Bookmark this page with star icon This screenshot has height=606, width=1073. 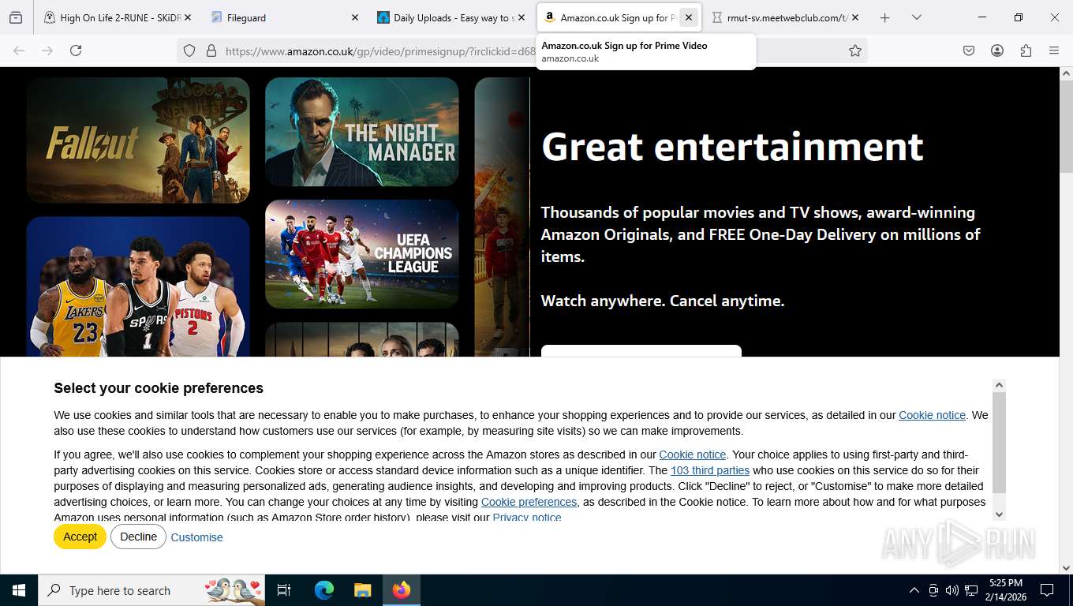coord(854,50)
